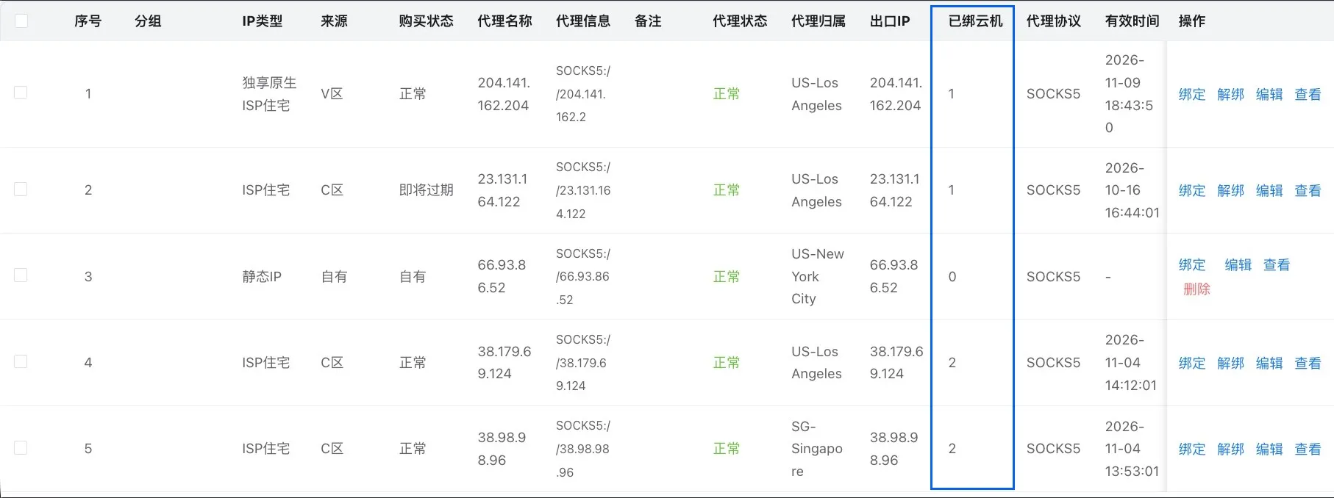
Task: Click the US-New York City location cell
Action: click(x=818, y=276)
